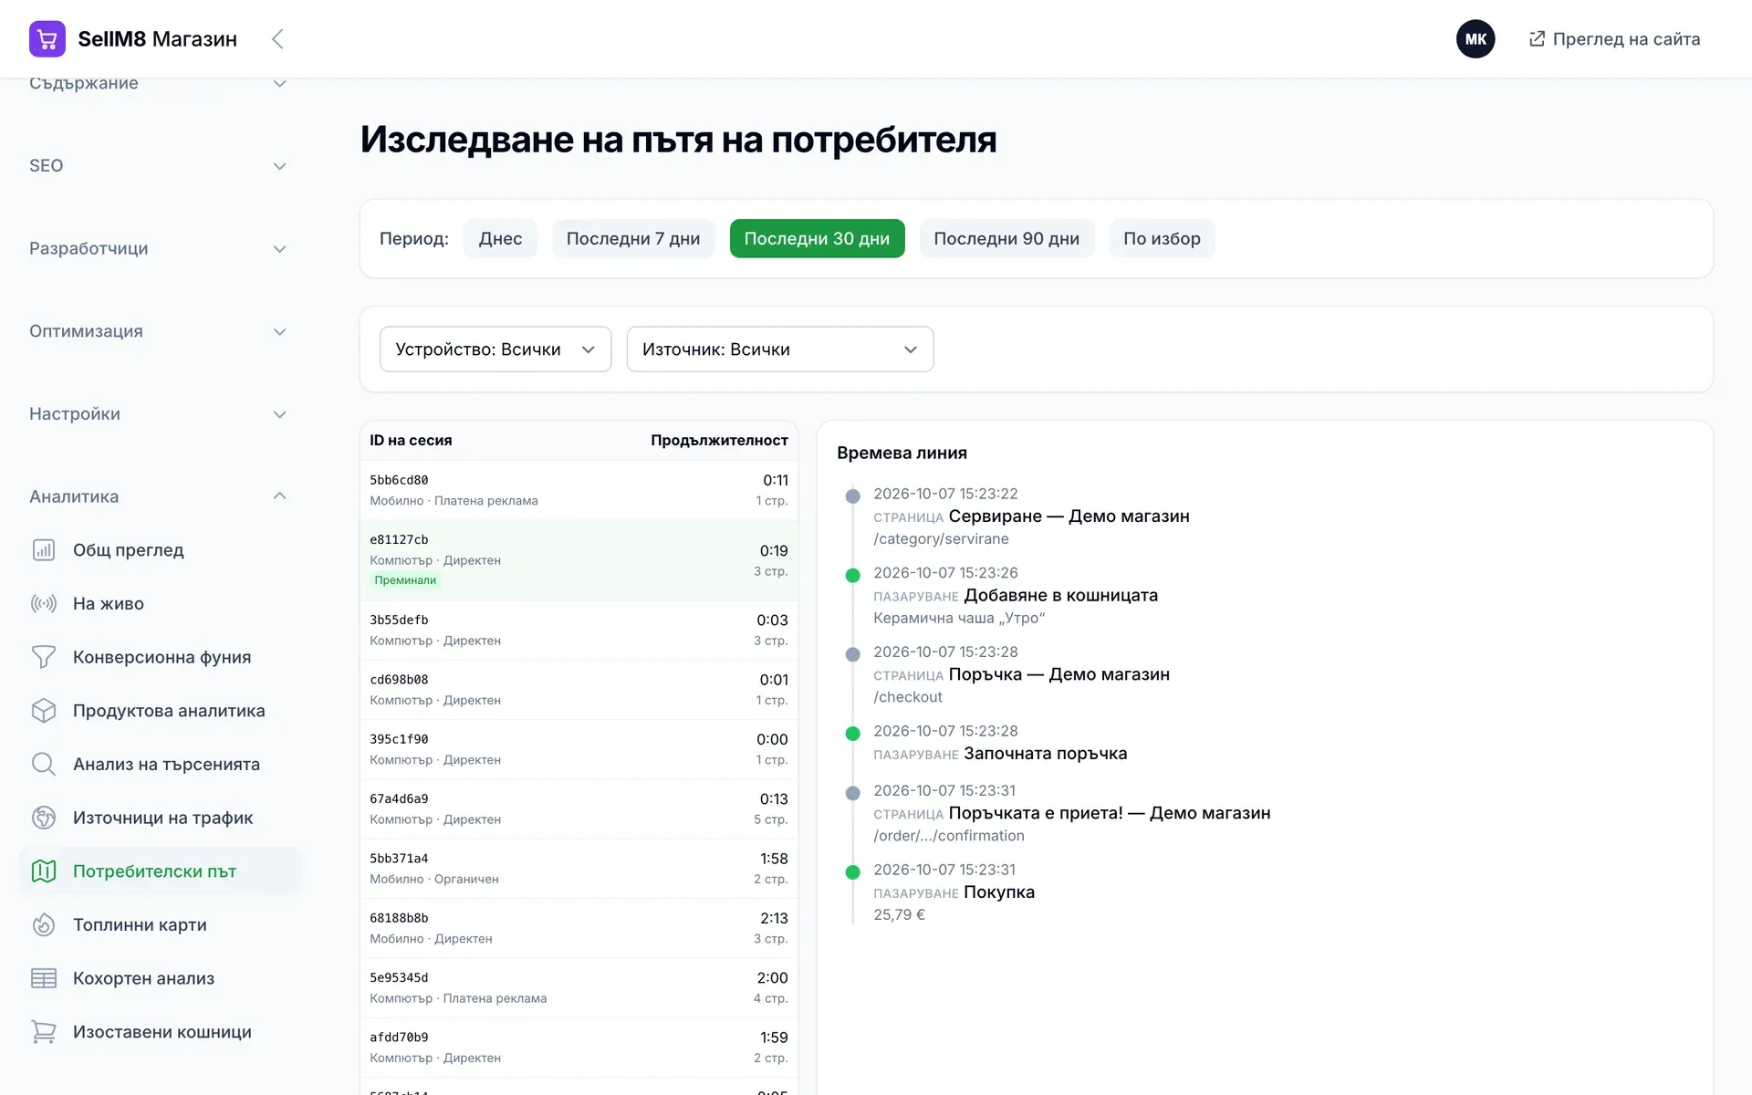The height and width of the screenshot is (1095, 1752).
Task: Open the На живо broadcast icon
Action: coord(44,603)
